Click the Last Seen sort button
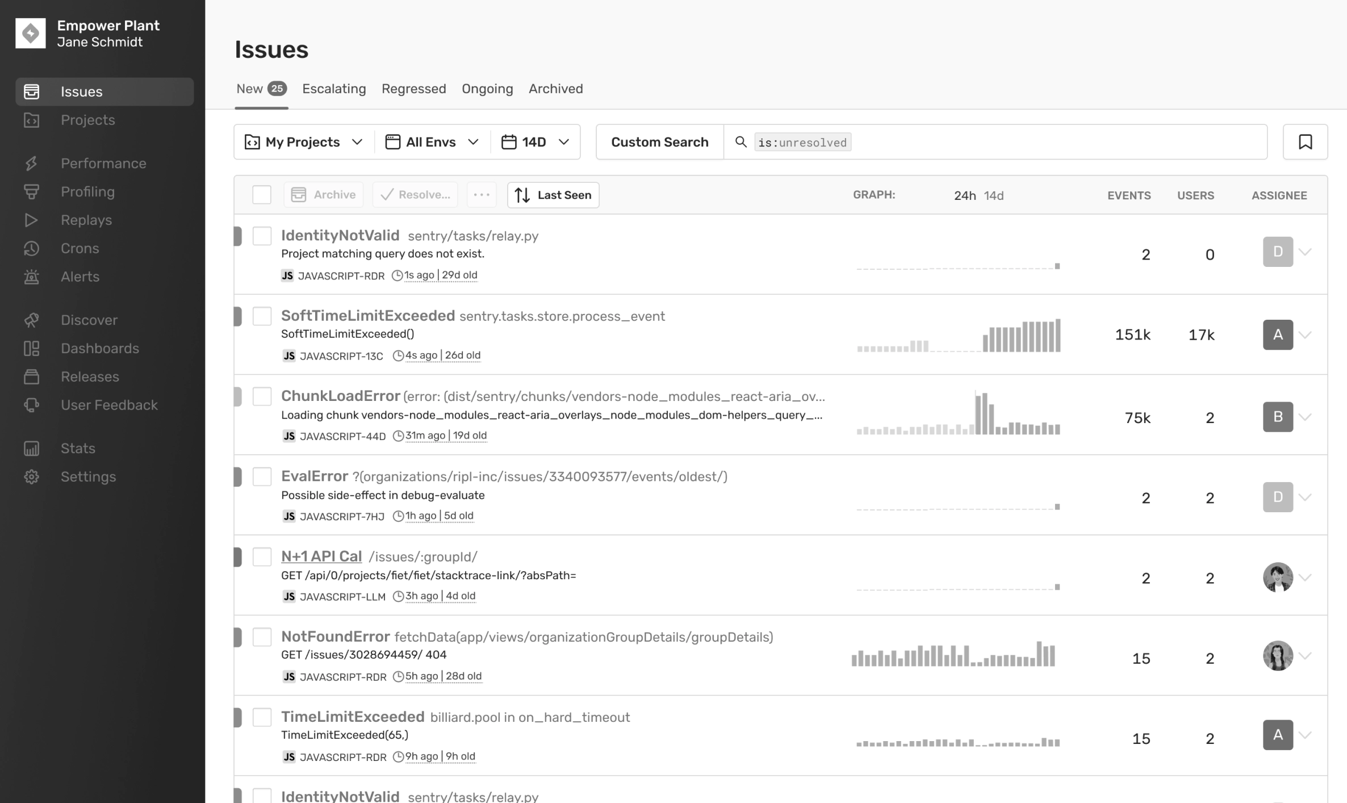1347x803 pixels. coord(553,195)
